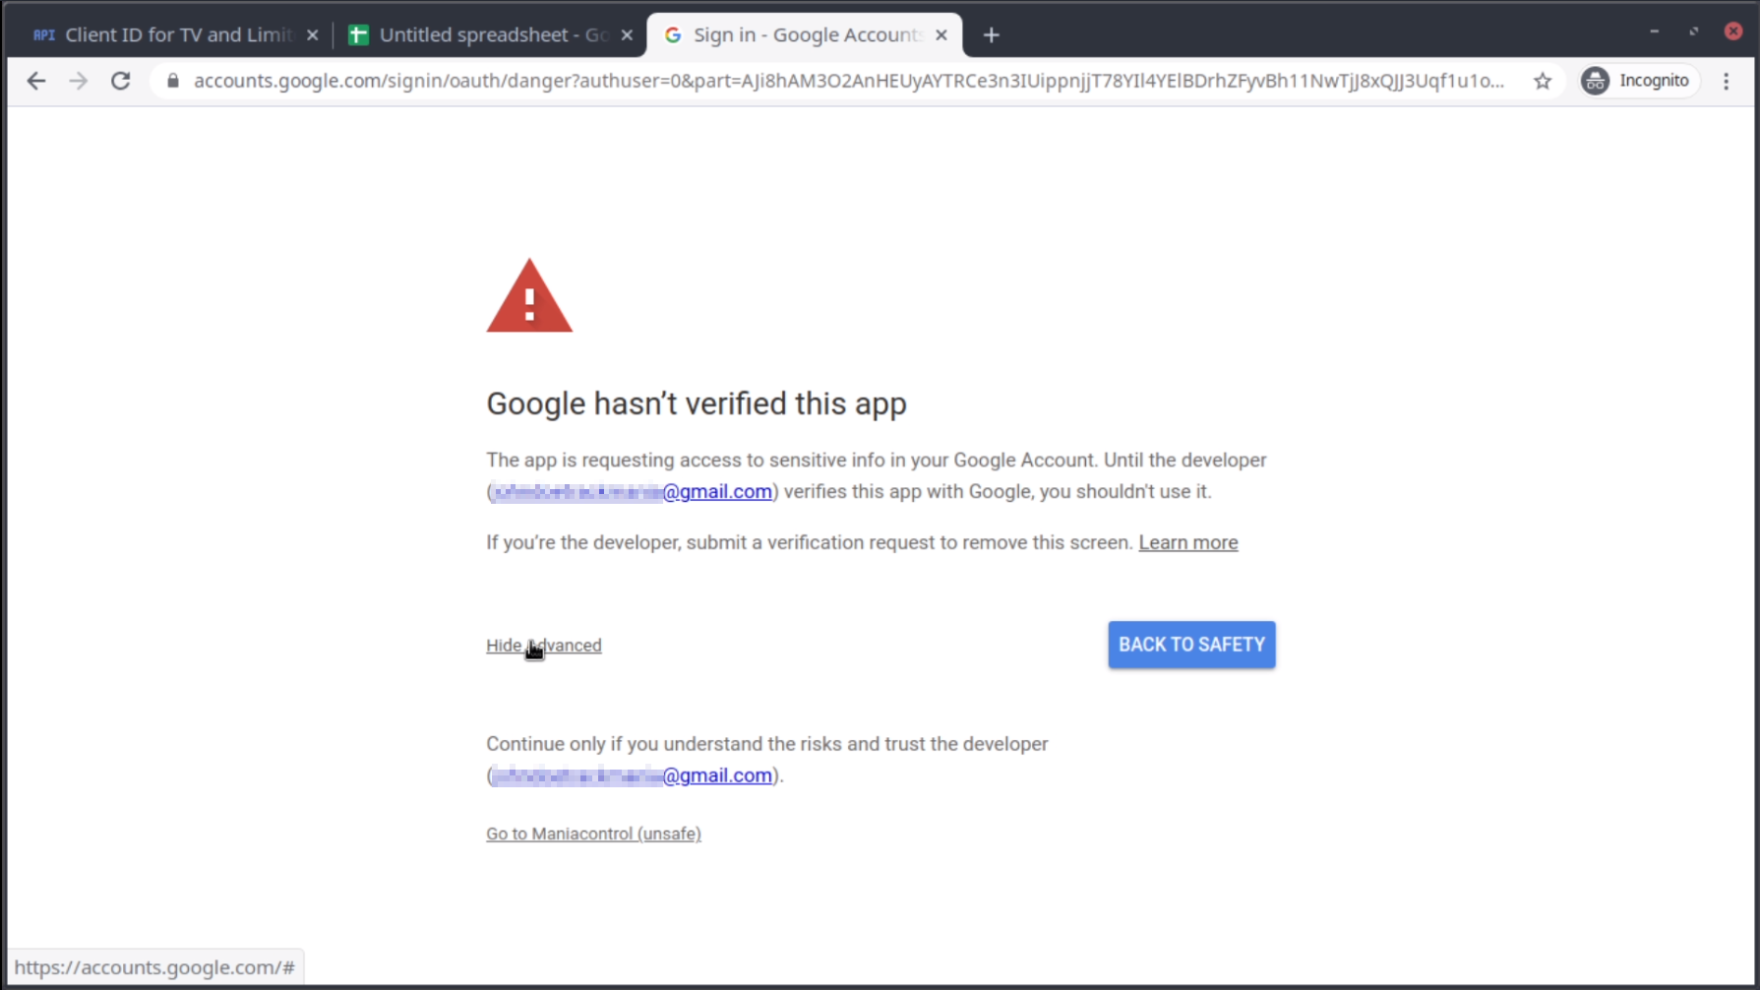The image size is (1760, 990).
Task: Open the Chrome three-dot menu
Action: [1726, 81]
